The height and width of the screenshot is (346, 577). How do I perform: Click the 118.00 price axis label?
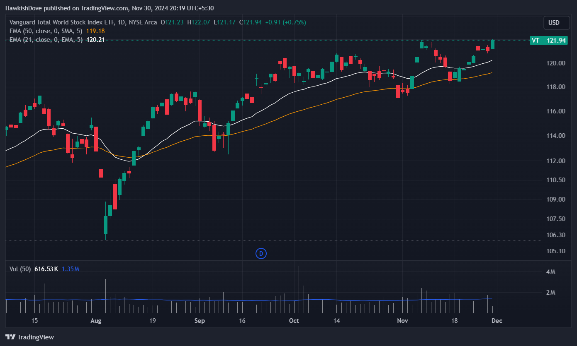tap(556, 87)
